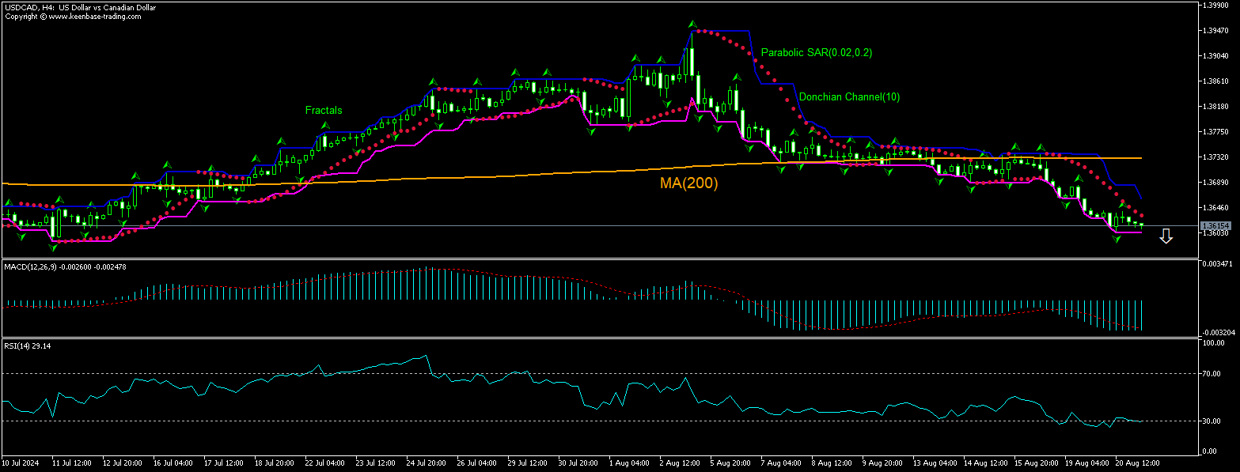Click the highlighted 1.36154 price tag
Viewport: 1240px width, 472px height.
click(1217, 225)
